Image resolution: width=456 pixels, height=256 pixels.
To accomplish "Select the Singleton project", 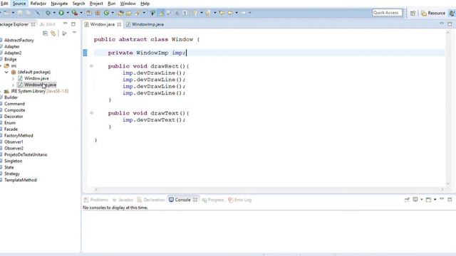I will (x=13, y=161).
